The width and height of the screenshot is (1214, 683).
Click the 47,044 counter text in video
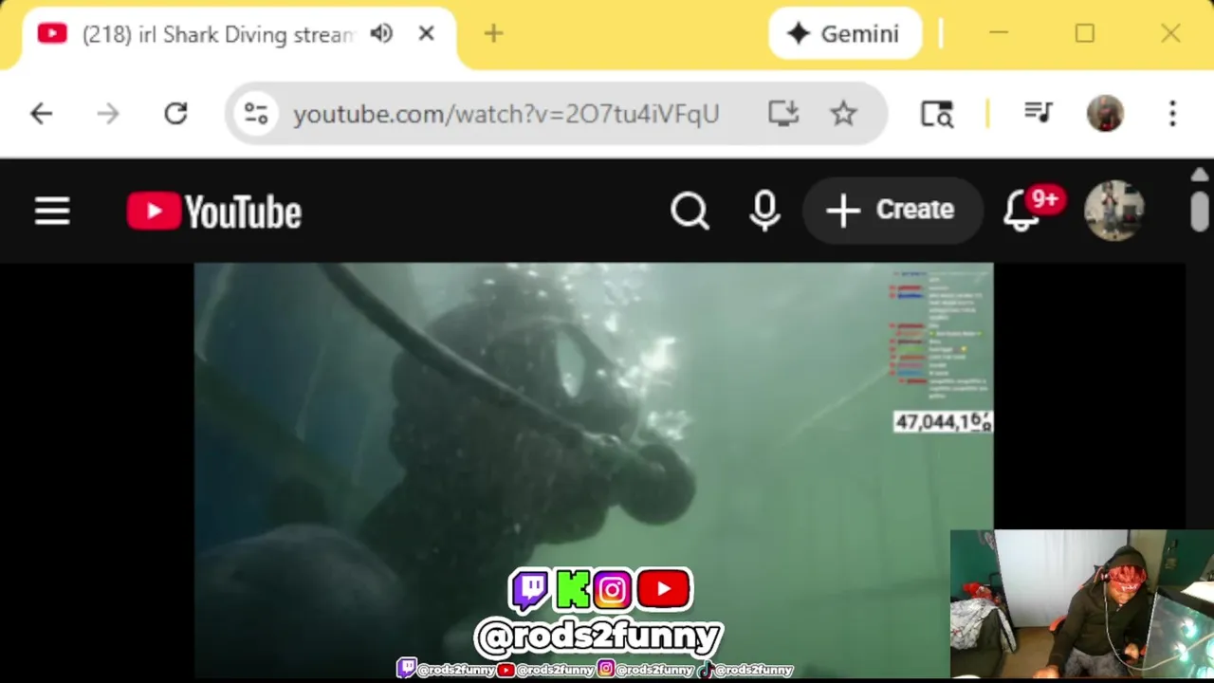click(x=942, y=422)
